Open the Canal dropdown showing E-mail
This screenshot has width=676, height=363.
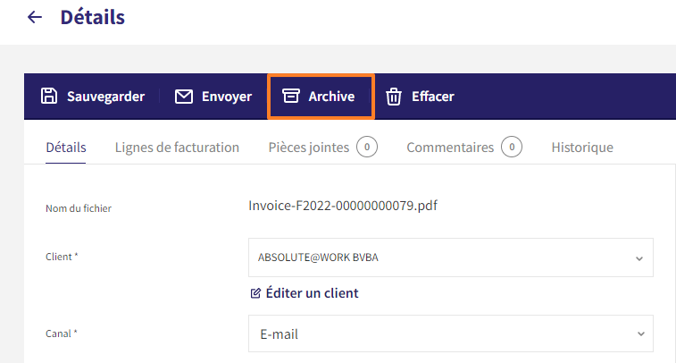(x=451, y=333)
